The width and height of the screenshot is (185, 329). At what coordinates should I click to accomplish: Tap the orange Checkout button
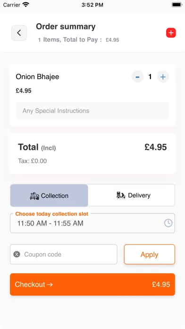pyautogui.click(x=92, y=284)
